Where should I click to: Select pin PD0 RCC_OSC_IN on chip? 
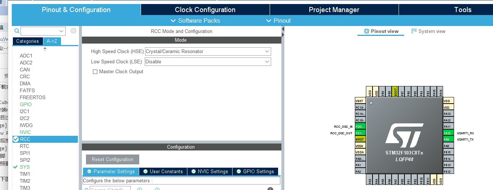pyautogui.click(x=360, y=127)
